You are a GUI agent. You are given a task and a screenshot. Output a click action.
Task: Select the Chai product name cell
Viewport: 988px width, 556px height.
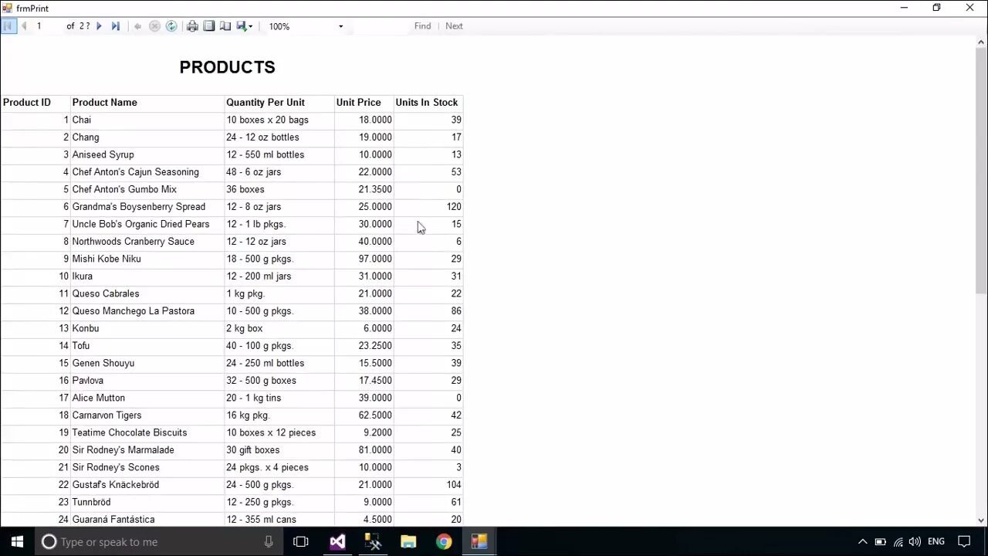point(147,120)
